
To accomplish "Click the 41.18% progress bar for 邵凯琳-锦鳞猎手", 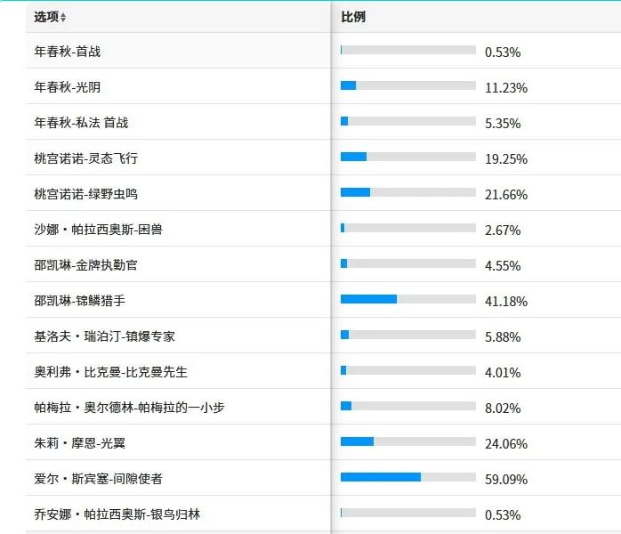I will (x=408, y=299).
